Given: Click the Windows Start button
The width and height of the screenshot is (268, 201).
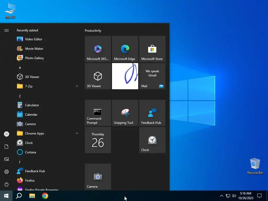Looking at the screenshot, I should point(6,196).
